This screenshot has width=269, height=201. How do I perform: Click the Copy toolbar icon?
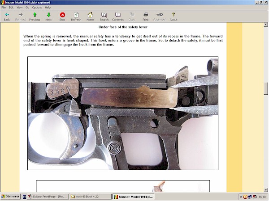(132, 17)
